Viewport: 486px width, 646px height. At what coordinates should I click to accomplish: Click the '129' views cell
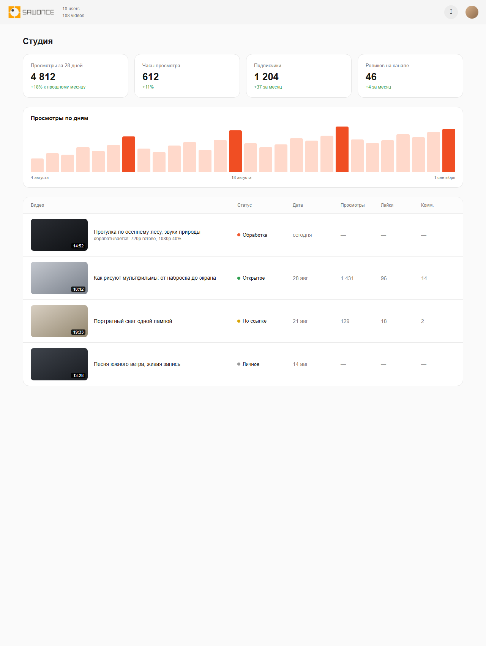[345, 321]
